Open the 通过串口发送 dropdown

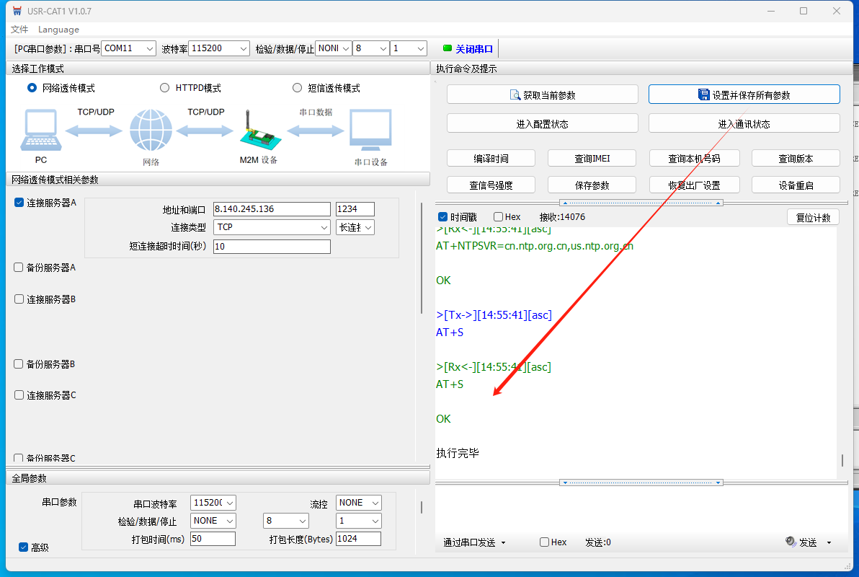[x=474, y=542]
